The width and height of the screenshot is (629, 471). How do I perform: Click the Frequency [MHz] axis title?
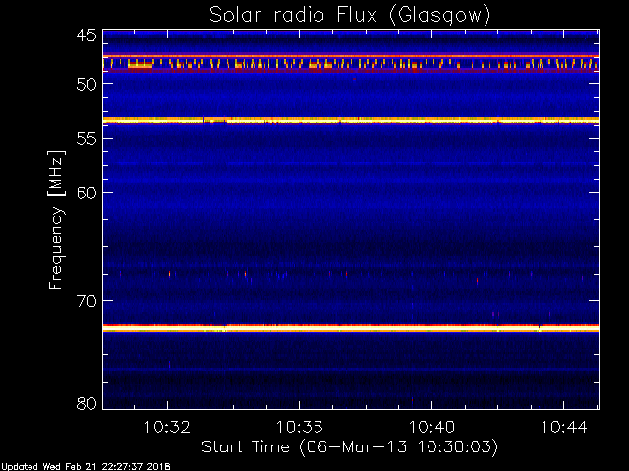(56, 220)
